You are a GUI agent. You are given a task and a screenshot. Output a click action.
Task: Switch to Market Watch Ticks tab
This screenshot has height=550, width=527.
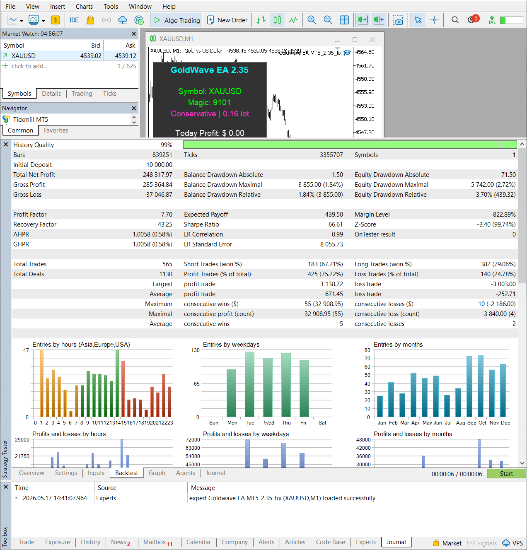click(110, 94)
